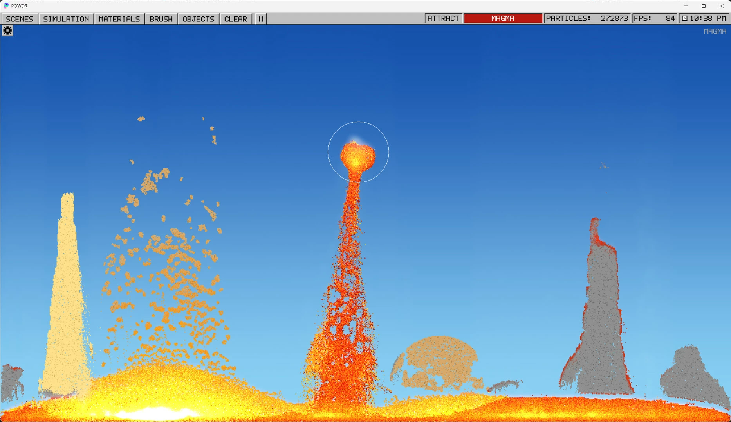Close the POWDR window
Viewport: 731px width, 422px height.
point(722,6)
